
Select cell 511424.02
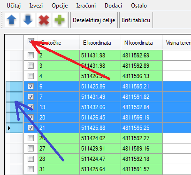[100, 138]
